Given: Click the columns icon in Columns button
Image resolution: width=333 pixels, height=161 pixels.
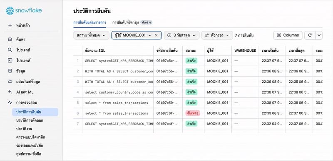Looking at the screenshot, I should tap(279, 35).
